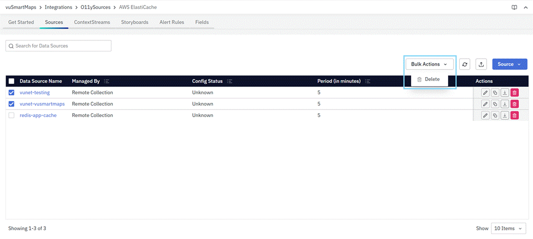
Task: Delete the vunet-testing row with trash icon
Action: [514, 92]
